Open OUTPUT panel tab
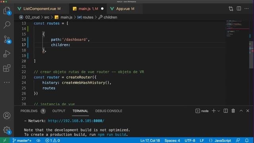This screenshot has width=254, height=143. pos(59,111)
